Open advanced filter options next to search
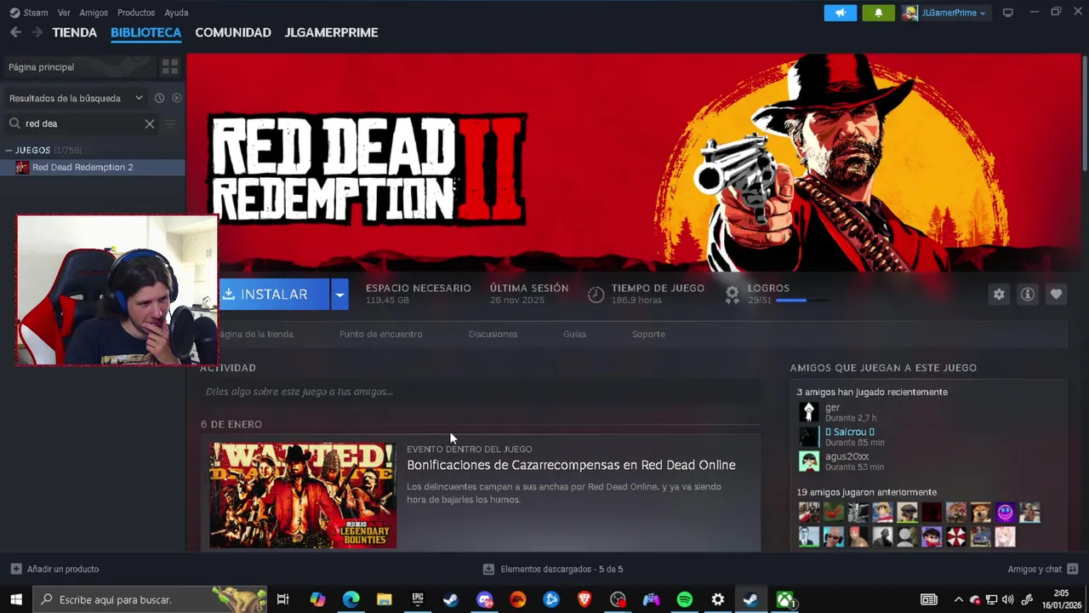Image resolution: width=1089 pixels, height=613 pixels. [x=170, y=123]
